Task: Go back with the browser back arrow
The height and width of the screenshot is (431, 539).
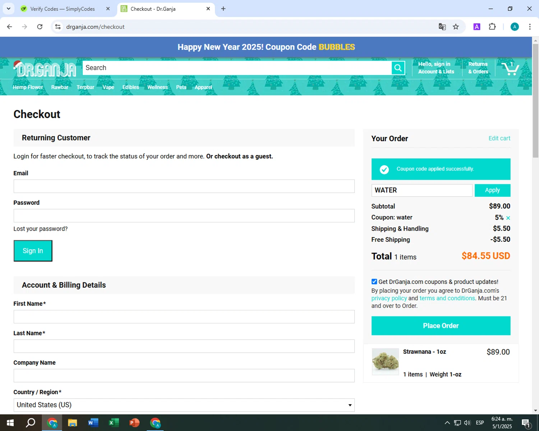Action: pos(10,27)
